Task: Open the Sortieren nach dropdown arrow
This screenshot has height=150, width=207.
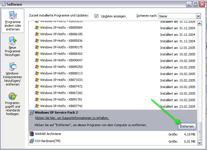Action: (198, 16)
